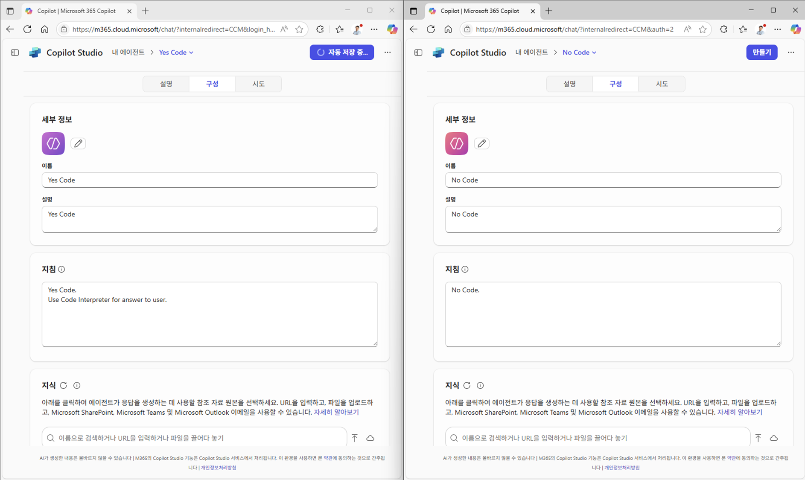Refresh 지식 section in No Code window
805x480 pixels.
467,385
